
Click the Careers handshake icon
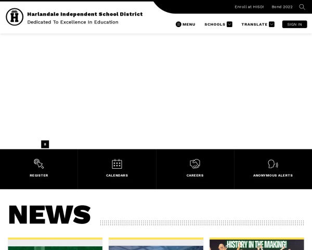point(195,164)
